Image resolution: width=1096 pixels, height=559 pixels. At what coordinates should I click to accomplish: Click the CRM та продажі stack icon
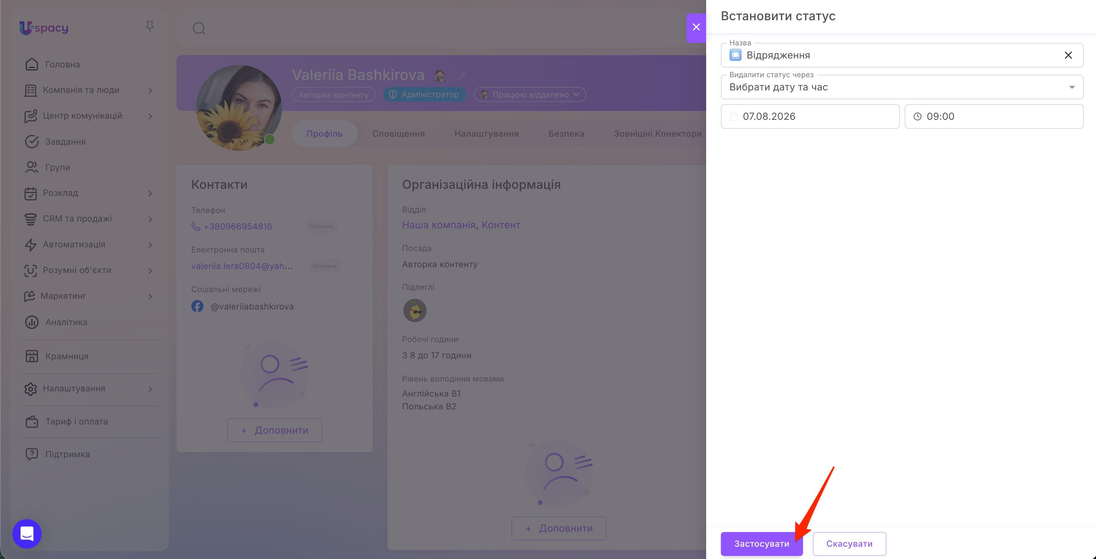coord(30,219)
